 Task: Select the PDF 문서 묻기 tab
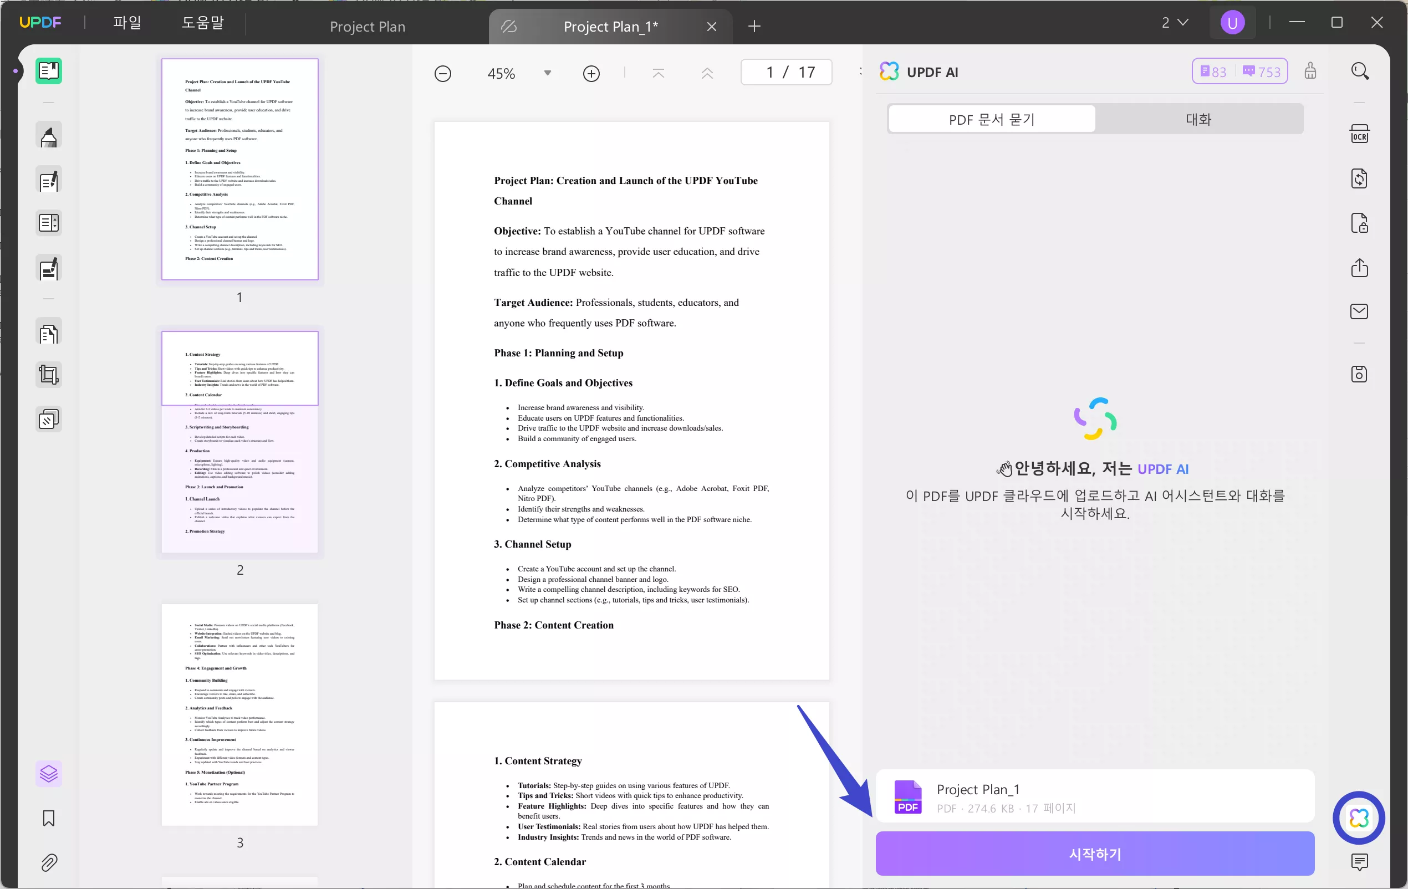tap(992, 119)
